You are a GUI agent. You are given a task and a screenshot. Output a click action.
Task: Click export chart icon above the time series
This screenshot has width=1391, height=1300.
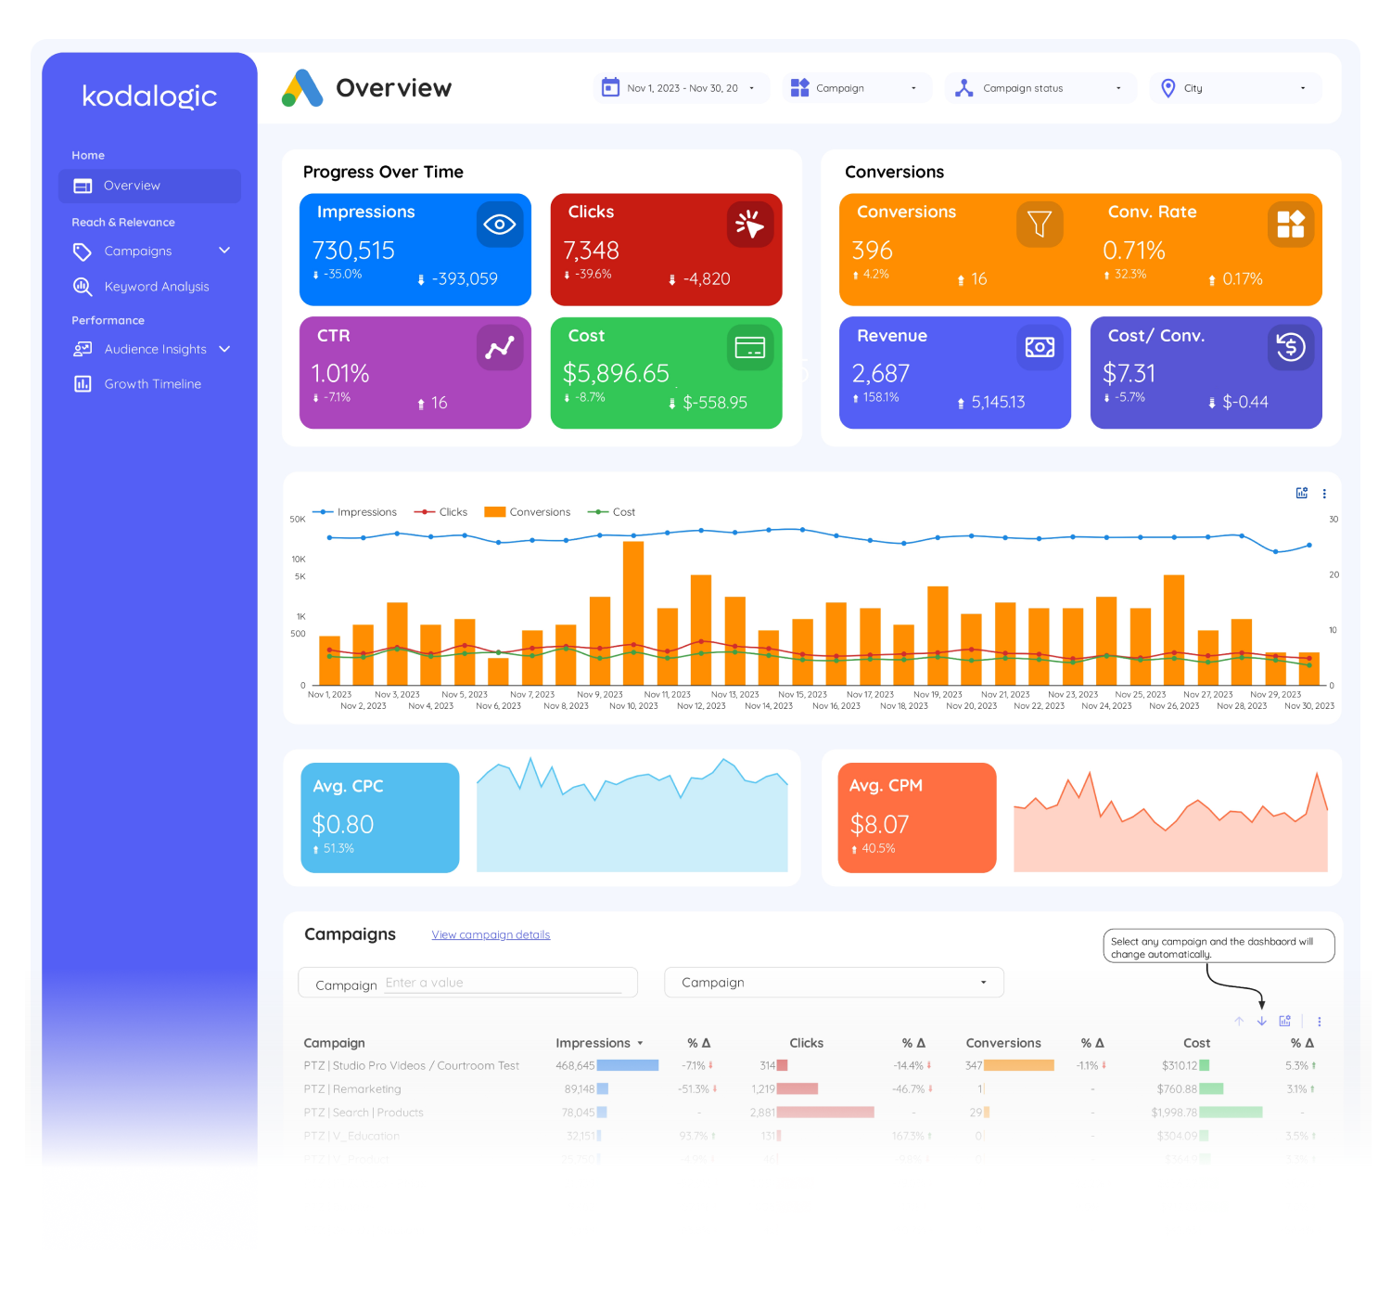click(x=1302, y=494)
